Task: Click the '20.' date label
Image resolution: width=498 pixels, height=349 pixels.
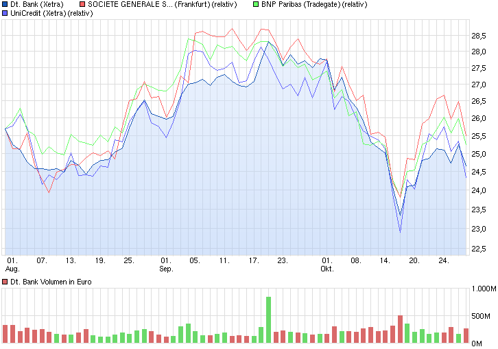Action: (x=414, y=261)
